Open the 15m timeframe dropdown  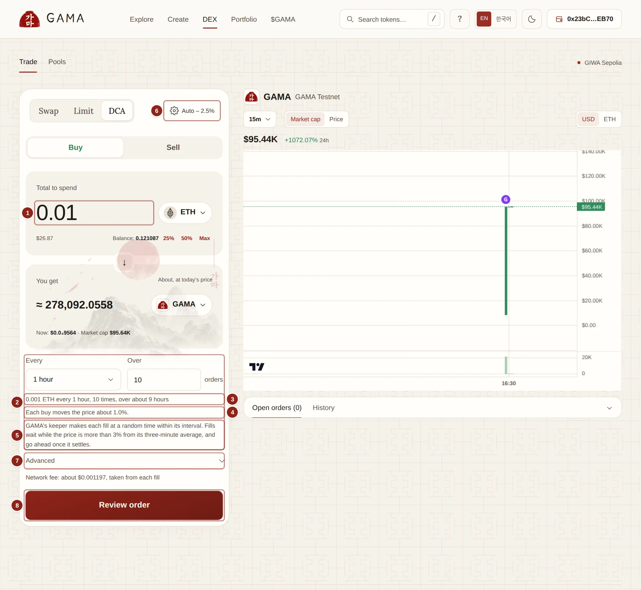[x=260, y=119]
